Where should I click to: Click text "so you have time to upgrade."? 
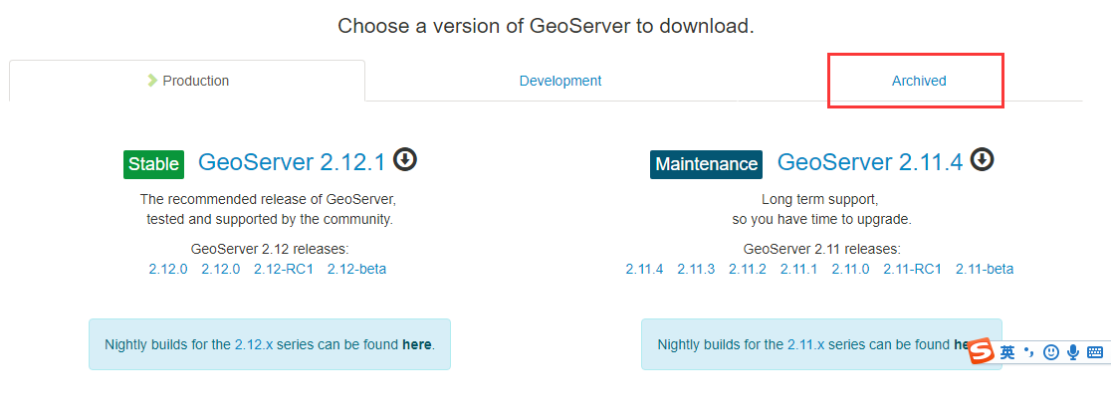click(821, 220)
